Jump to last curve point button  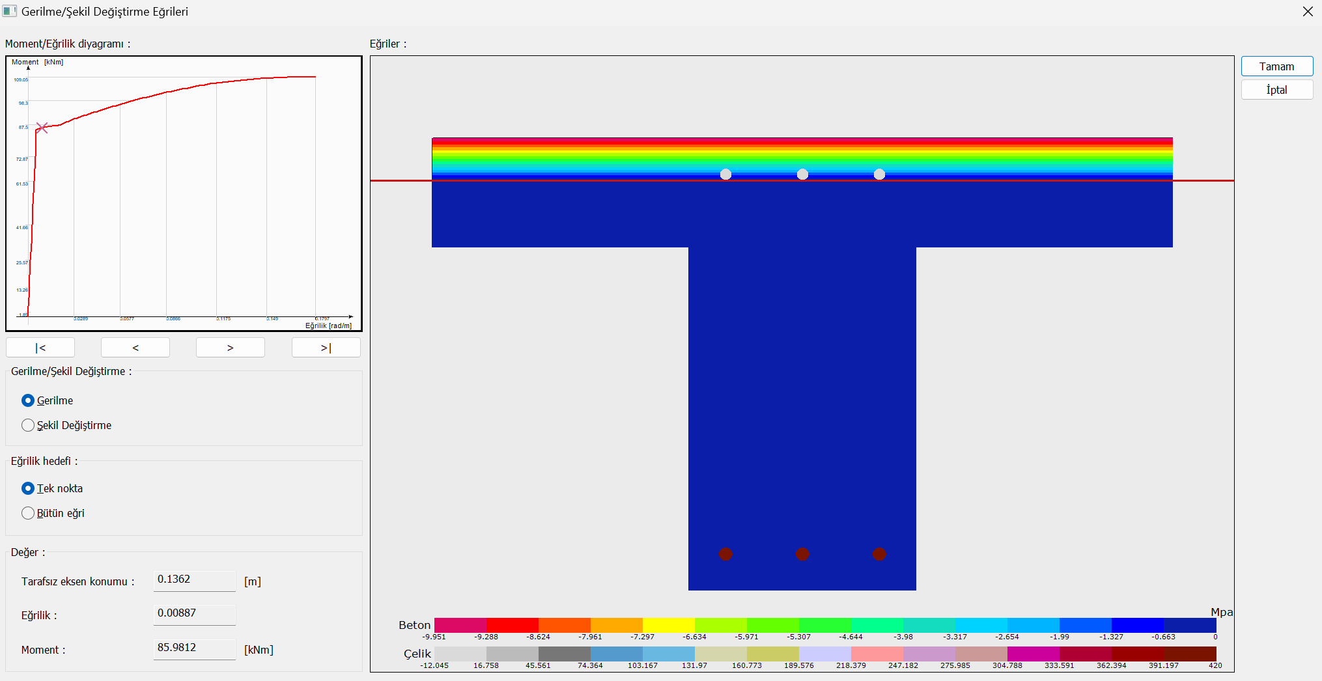pyautogui.click(x=326, y=348)
